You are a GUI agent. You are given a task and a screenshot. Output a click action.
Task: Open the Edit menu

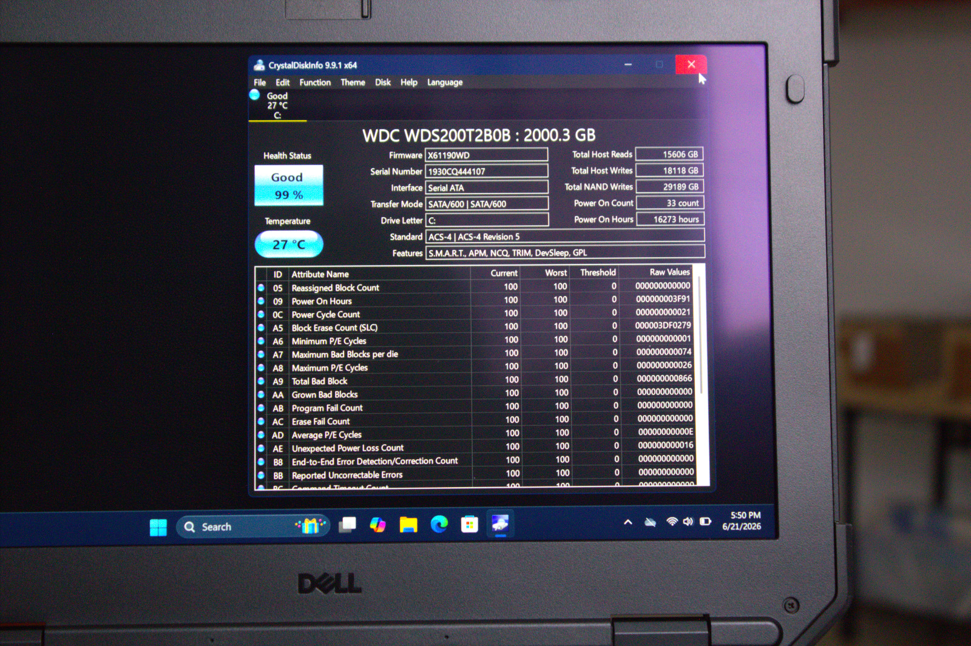pyautogui.click(x=282, y=82)
